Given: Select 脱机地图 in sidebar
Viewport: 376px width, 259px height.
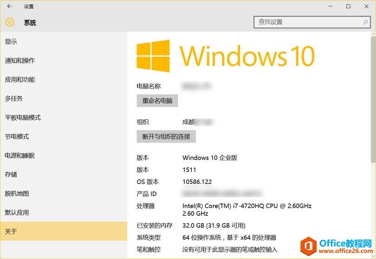Looking at the screenshot, I should [x=64, y=193].
